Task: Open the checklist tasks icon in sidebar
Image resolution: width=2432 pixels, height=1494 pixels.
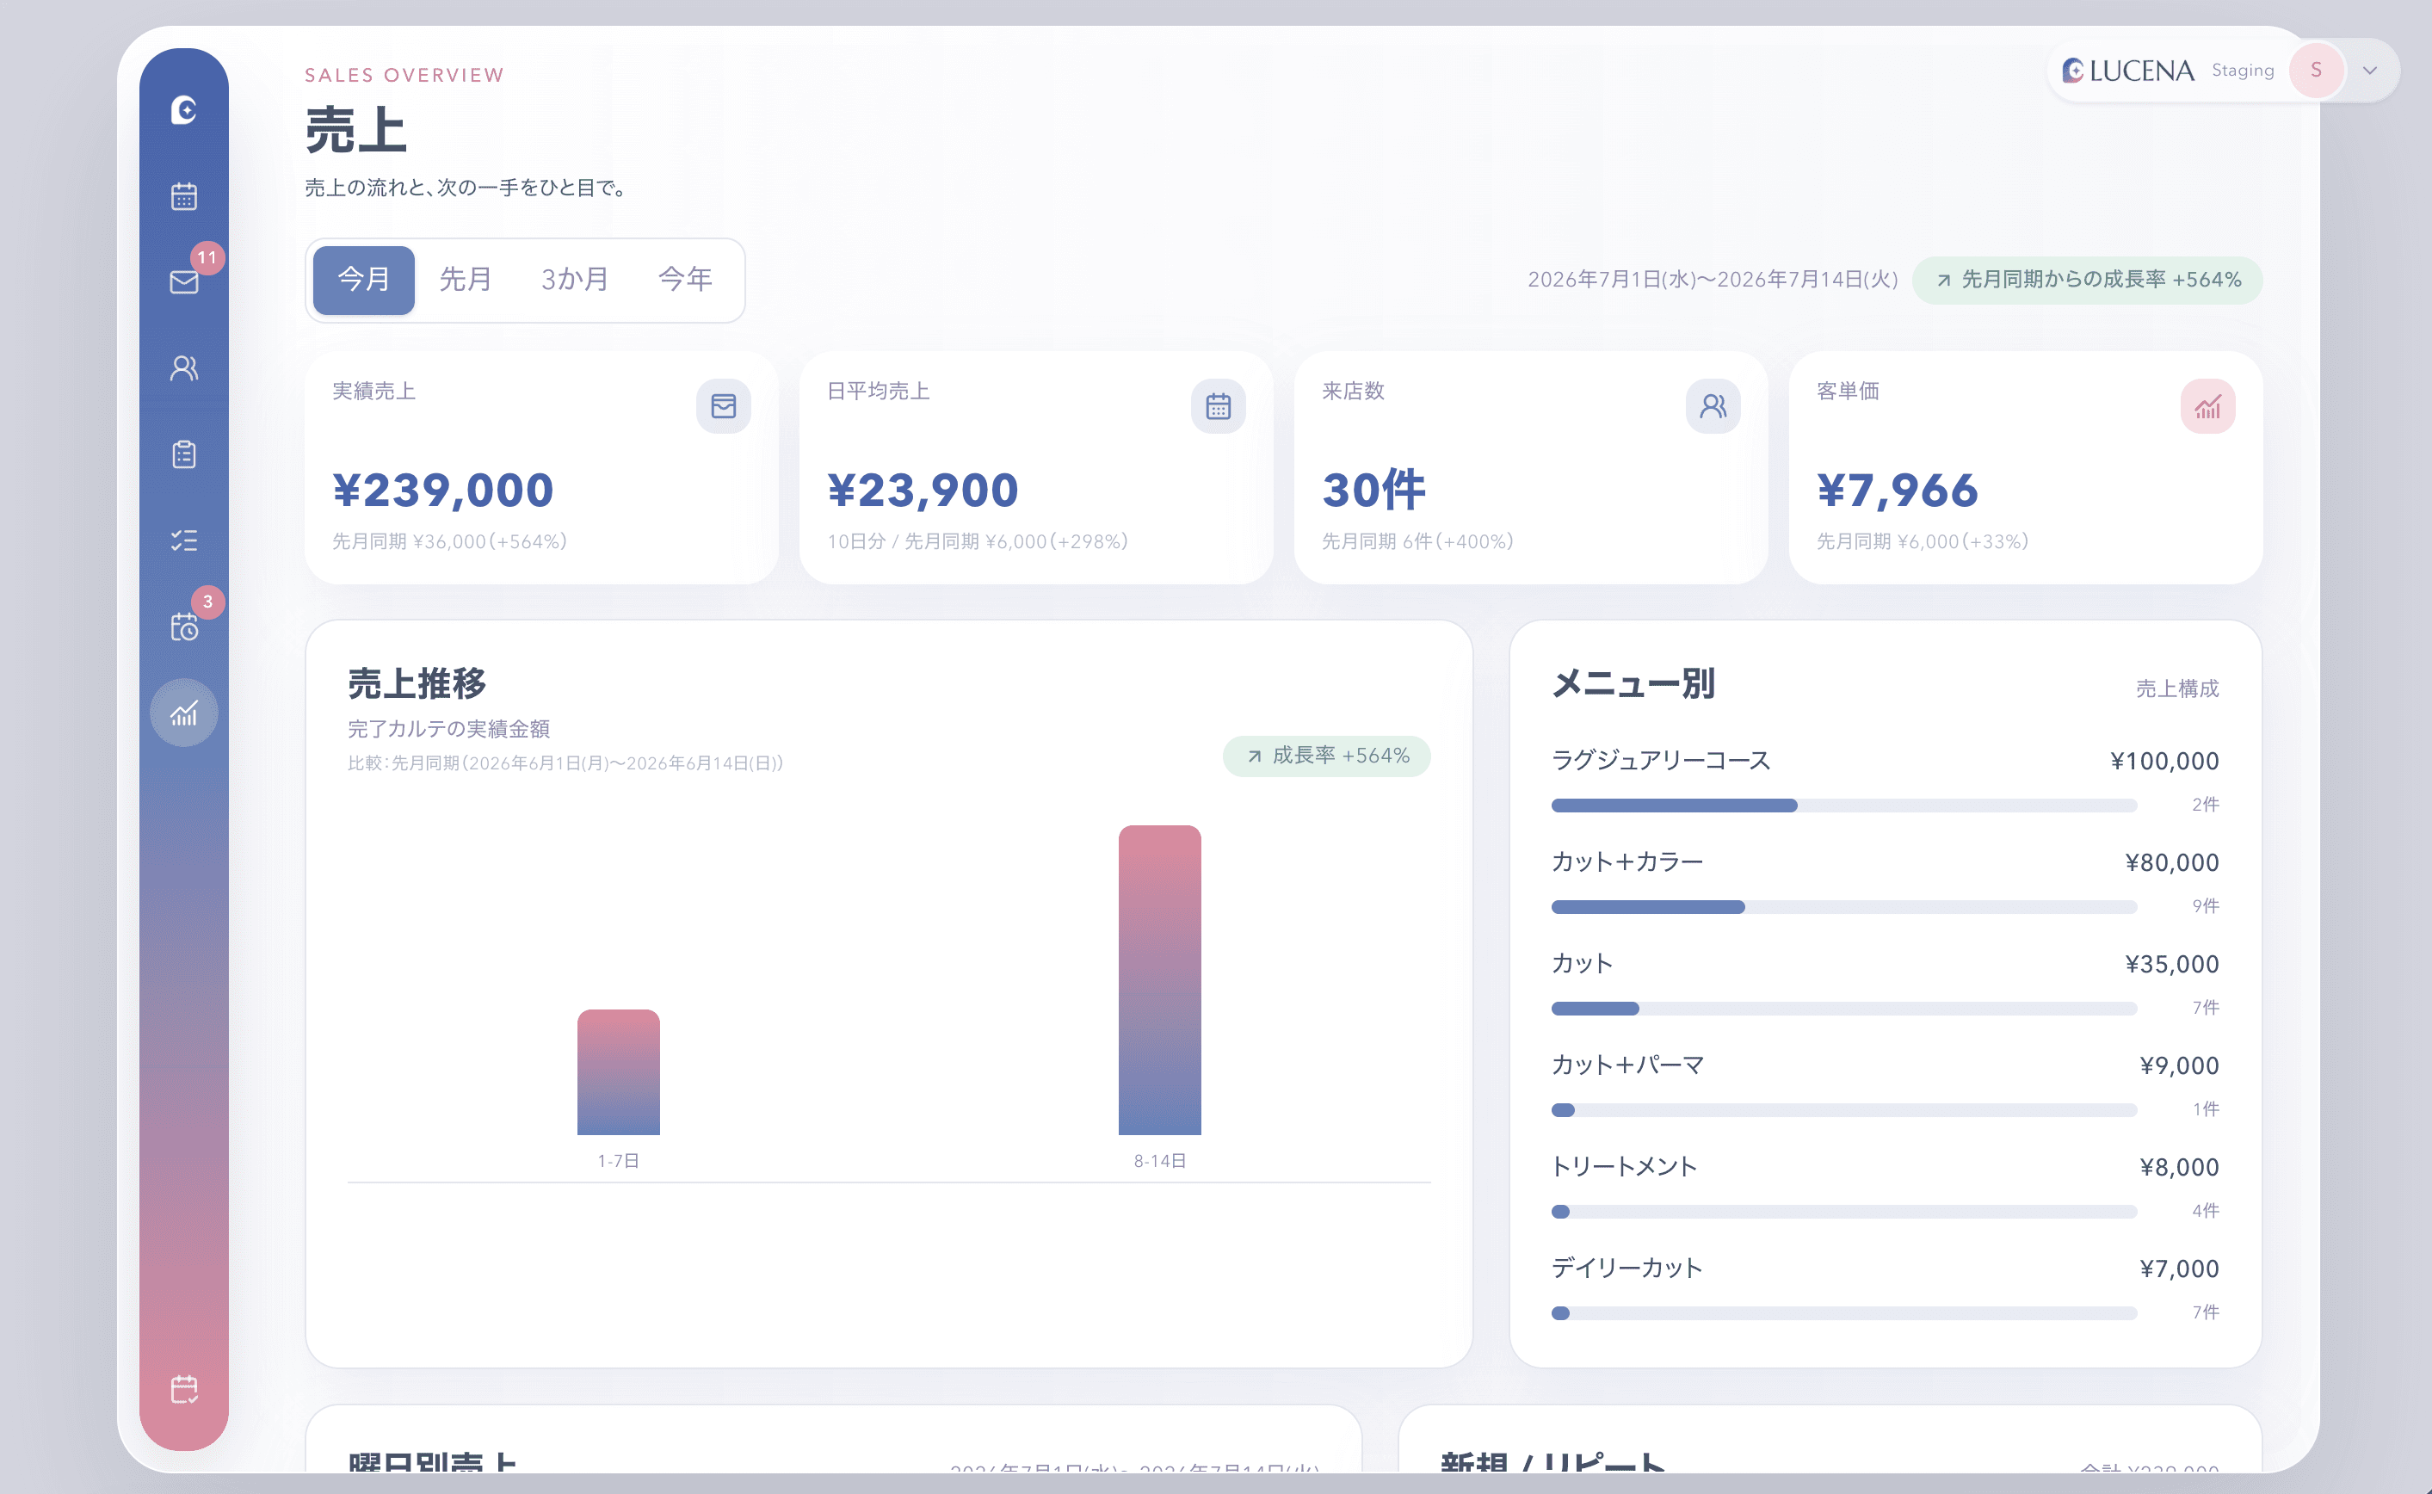Action: pyautogui.click(x=183, y=540)
